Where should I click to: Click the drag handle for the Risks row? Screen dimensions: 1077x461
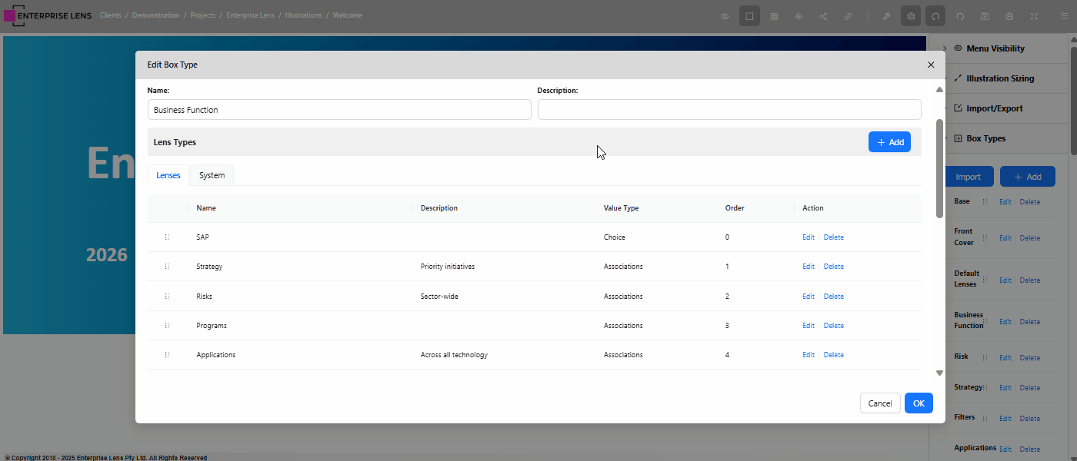[167, 297]
